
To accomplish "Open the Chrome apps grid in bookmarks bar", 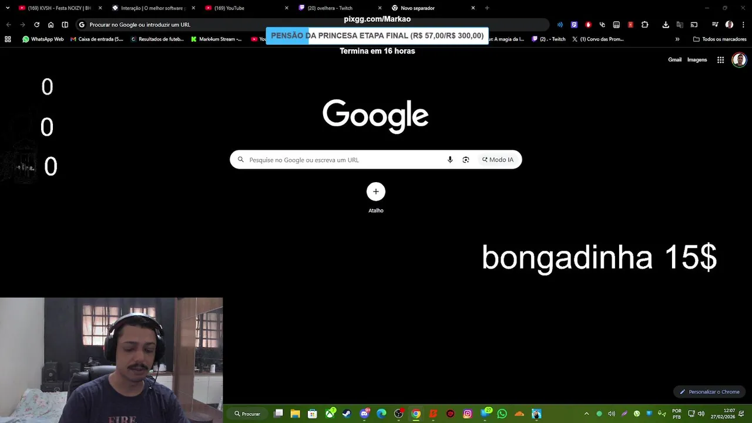I will click(x=8, y=39).
